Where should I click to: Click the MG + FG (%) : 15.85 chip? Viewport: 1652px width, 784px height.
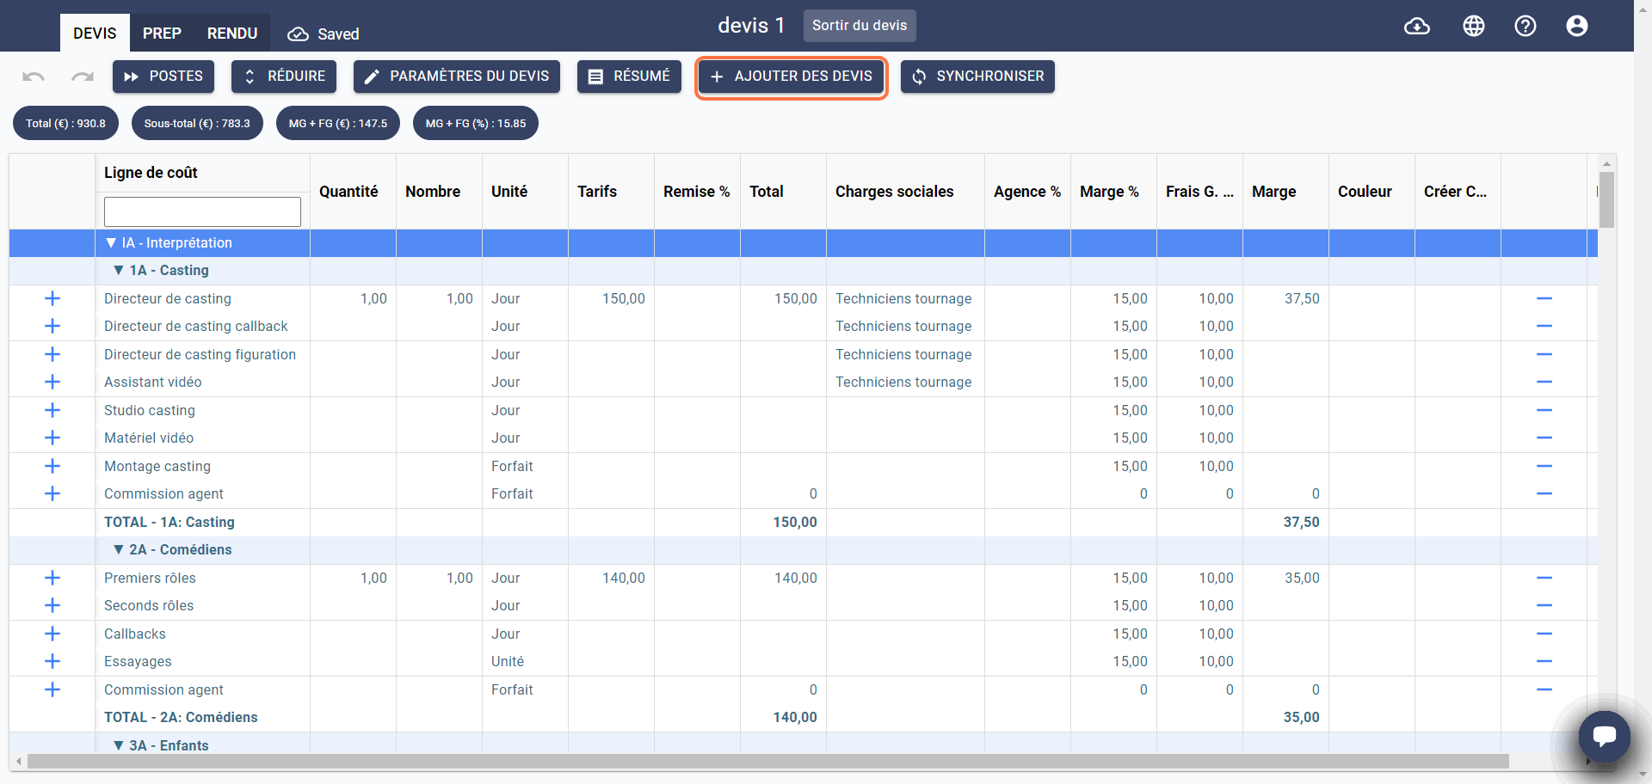pyautogui.click(x=476, y=123)
